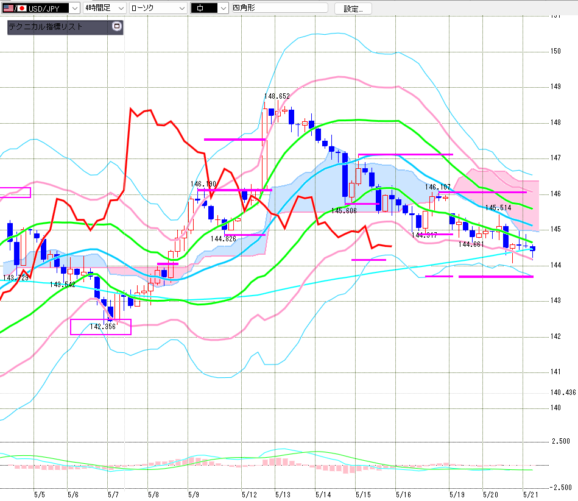Click the 5/9 date axis label
The height and width of the screenshot is (501, 578).
[194, 494]
